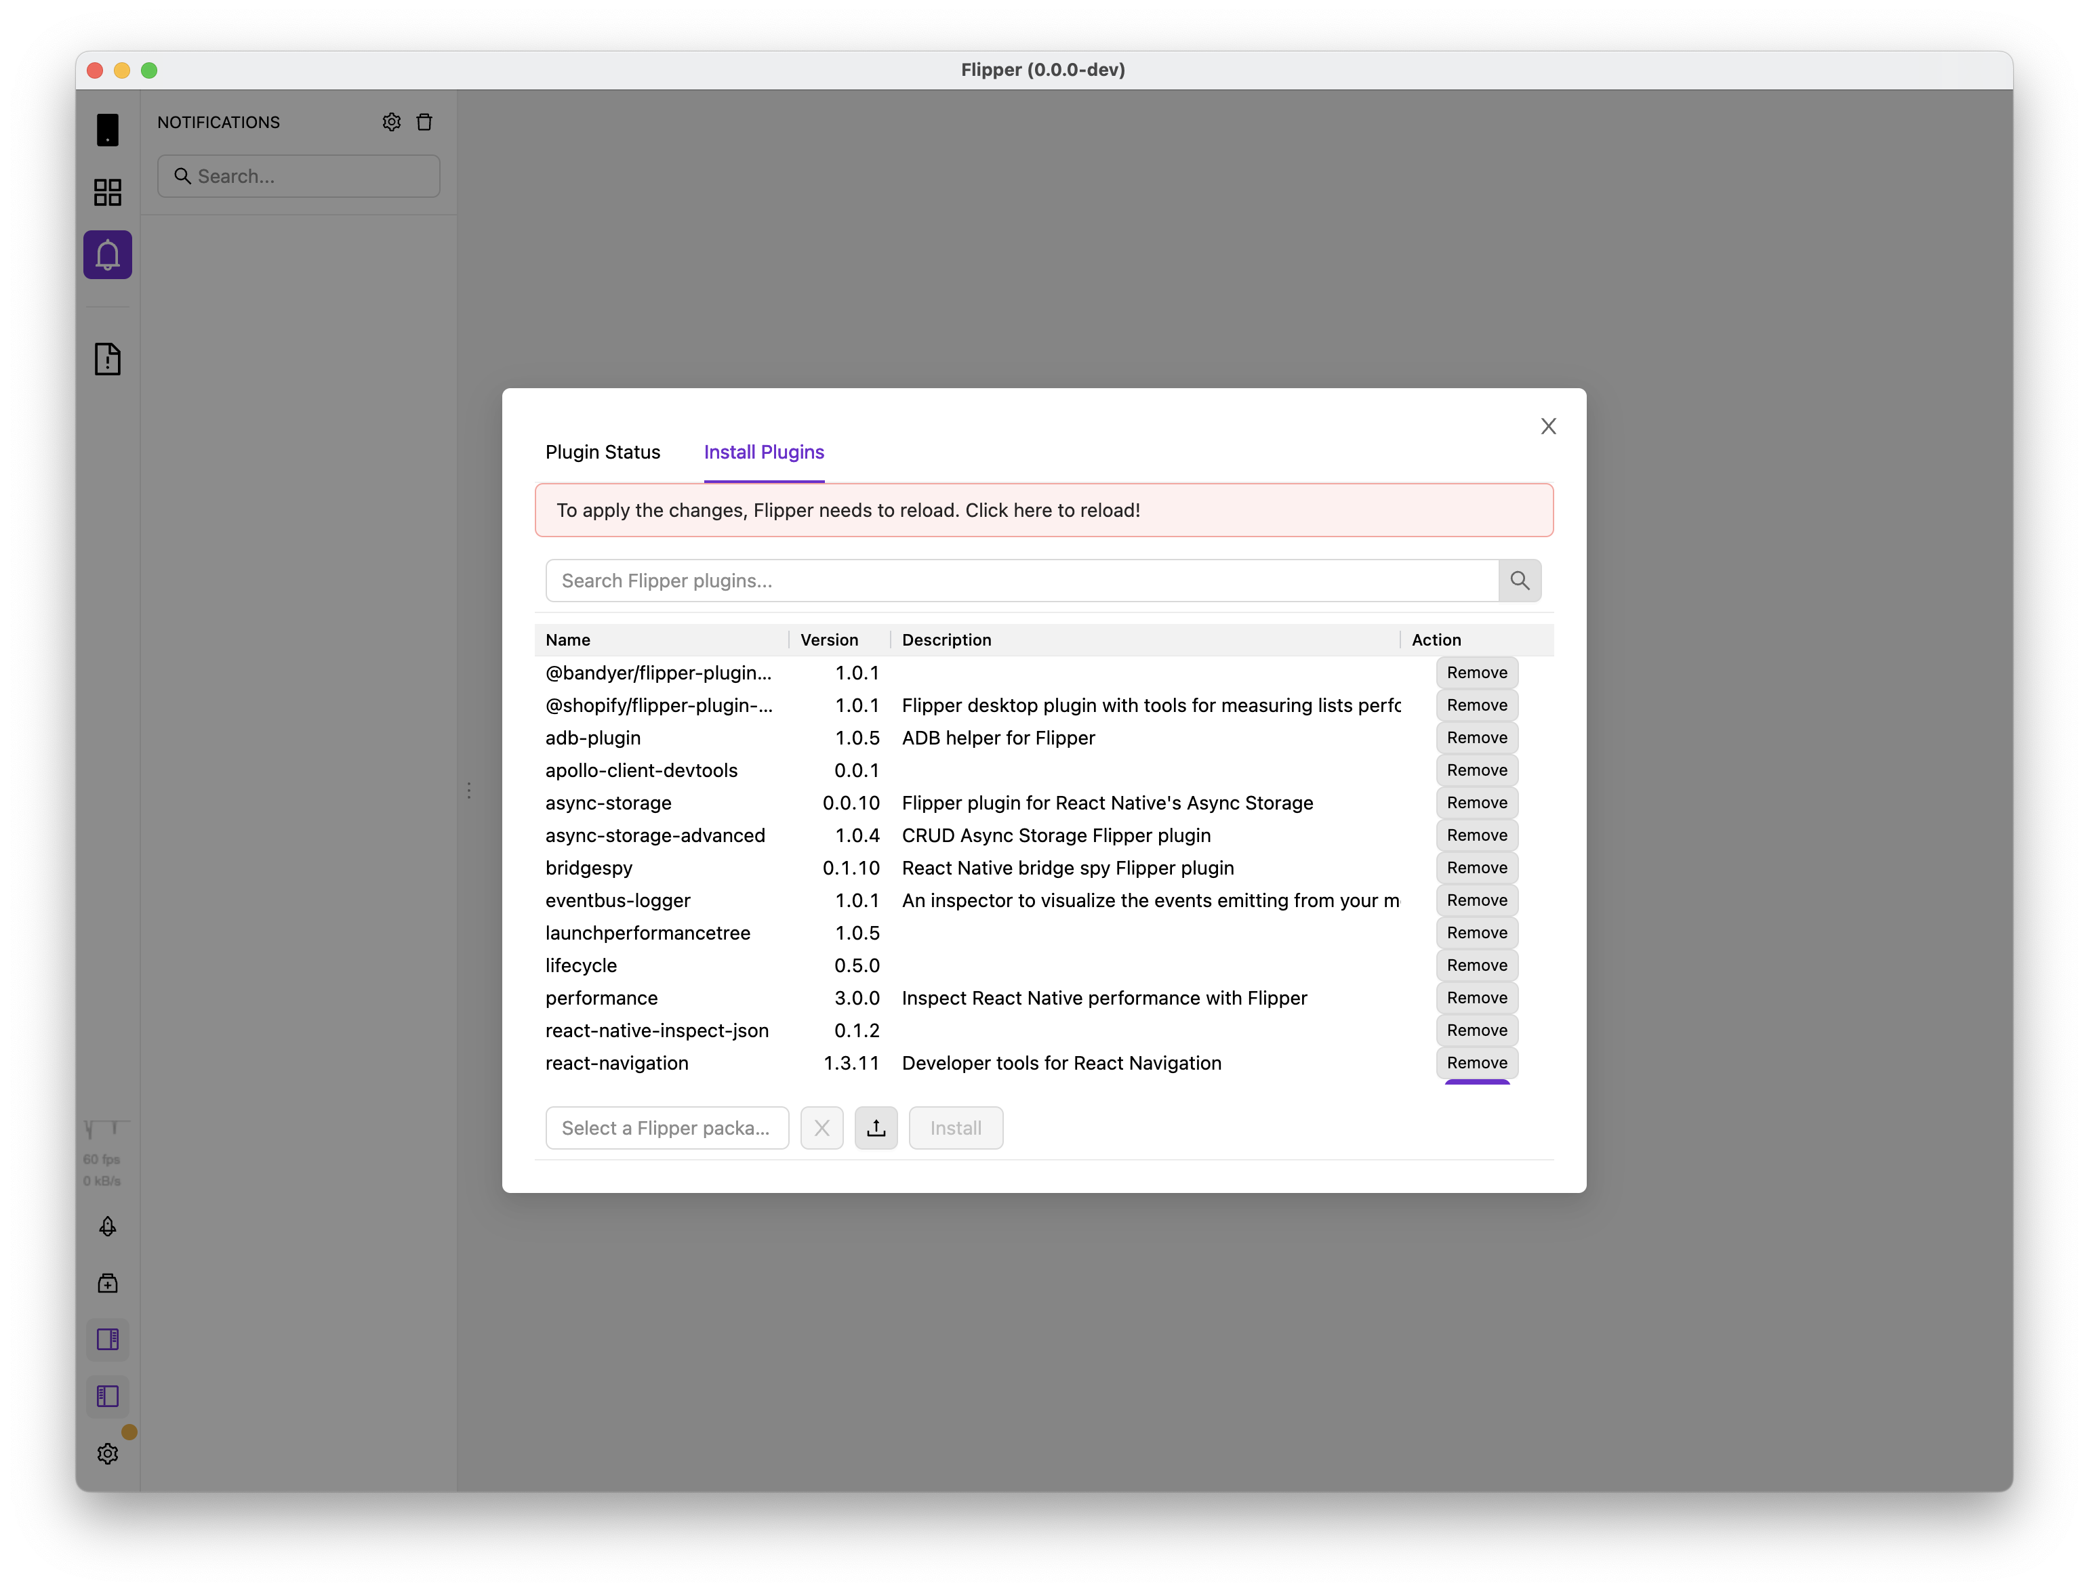Click the rocket setup doctor icon

(x=107, y=1226)
